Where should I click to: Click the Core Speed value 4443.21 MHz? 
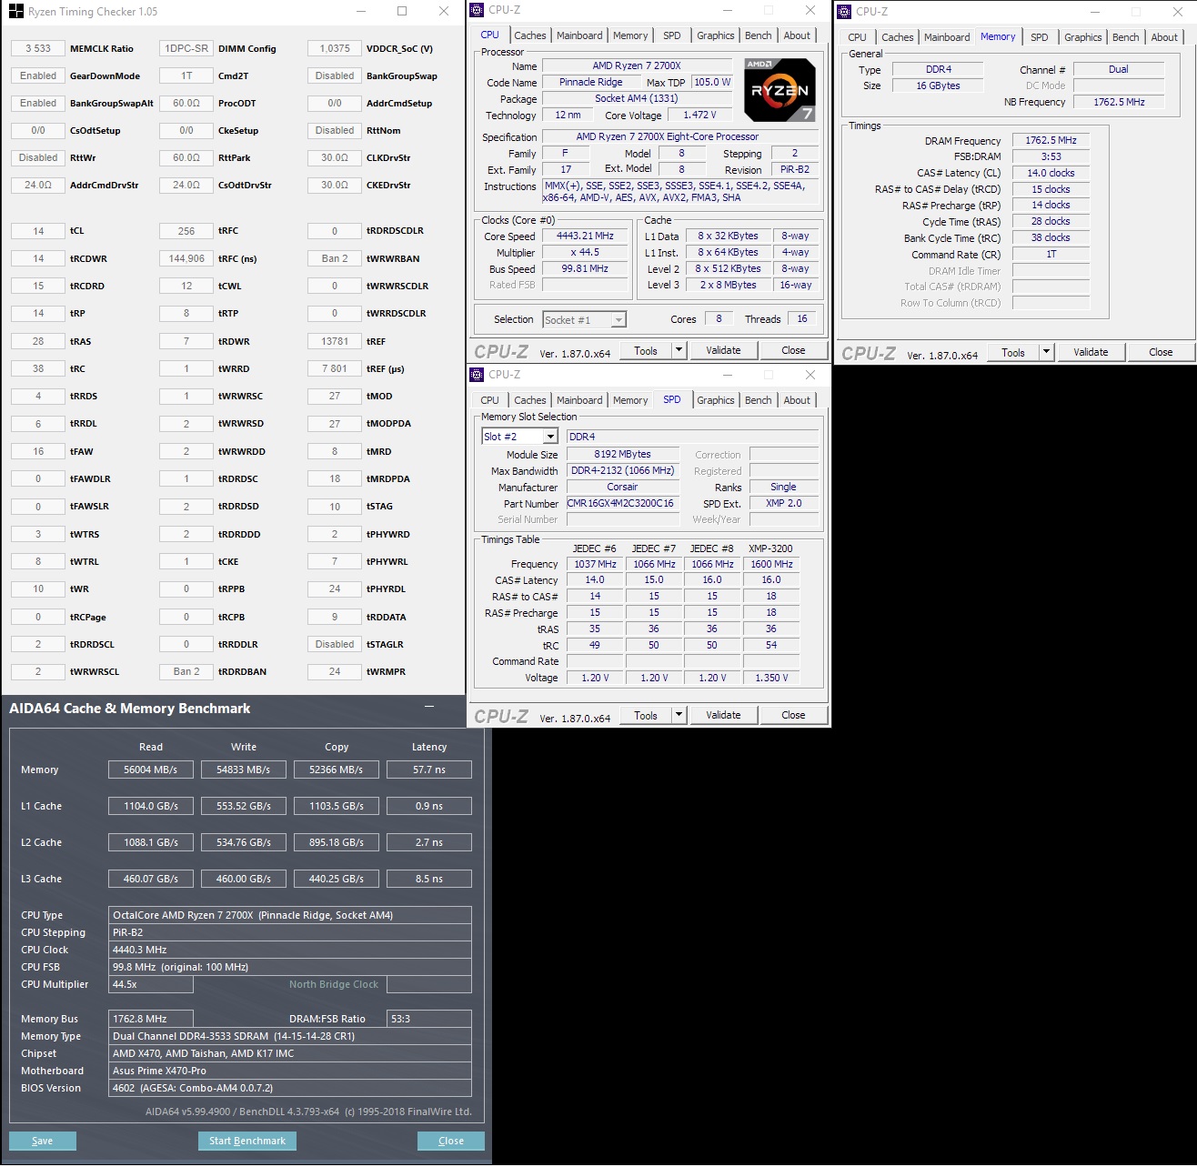pyautogui.click(x=586, y=236)
